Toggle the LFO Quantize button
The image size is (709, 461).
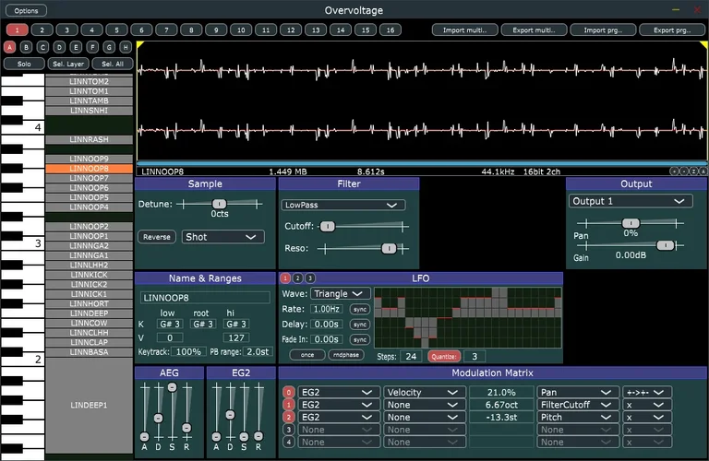443,357
